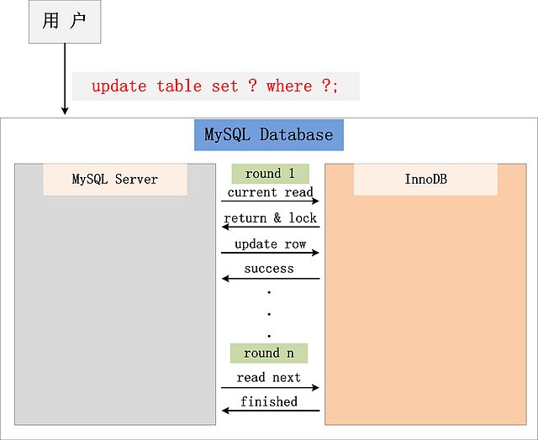Click the arrow under update row

[x=270, y=253]
